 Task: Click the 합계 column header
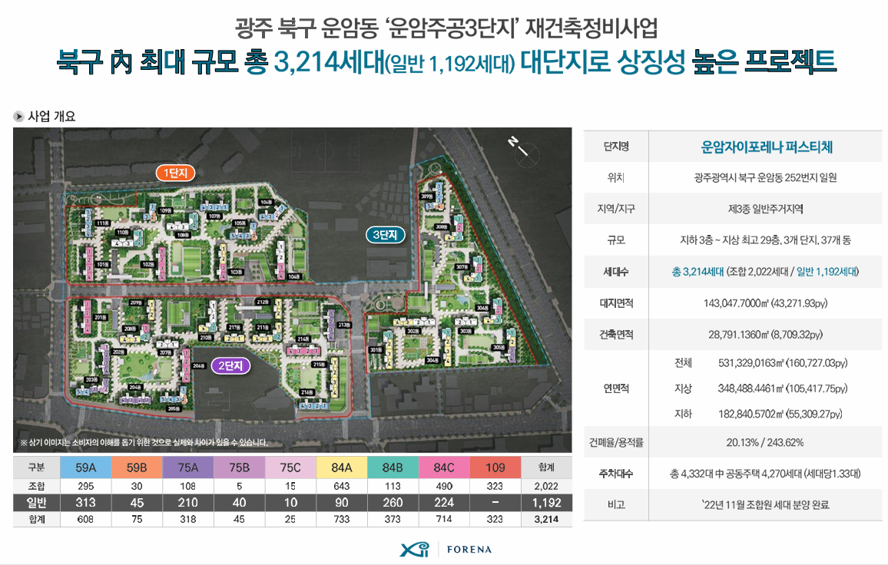point(546,468)
